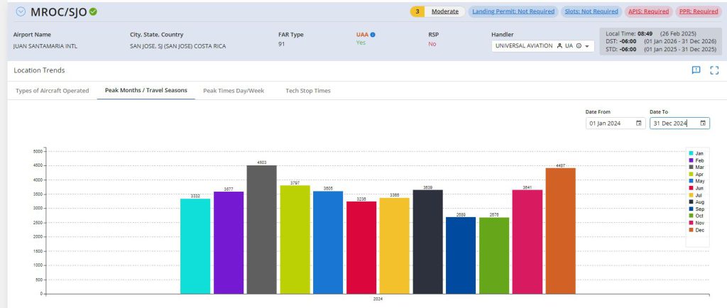
Task: Open the APIS: Required link
Action: (648, 11)
